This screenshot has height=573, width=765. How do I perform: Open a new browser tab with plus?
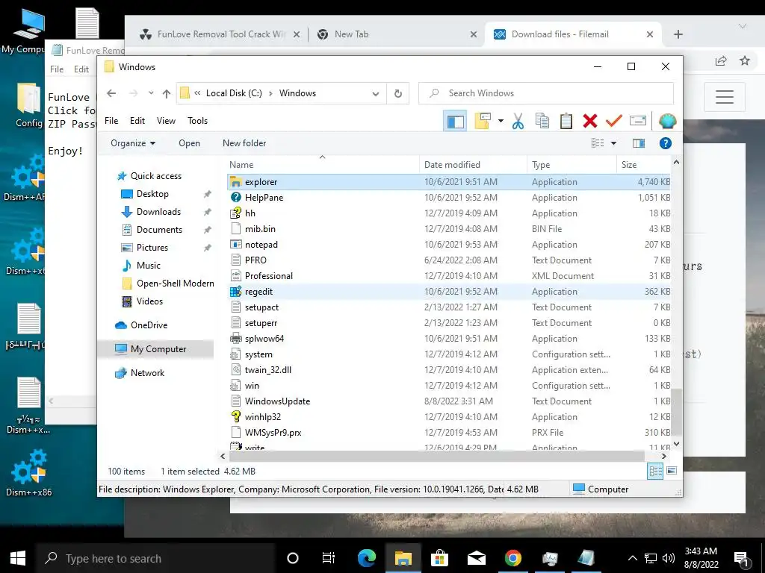tap(678, 34)
